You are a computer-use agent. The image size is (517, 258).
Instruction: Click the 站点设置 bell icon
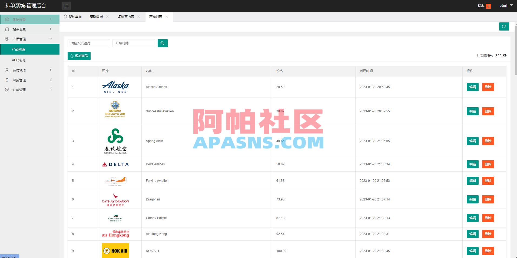click(x=7, y=29)
